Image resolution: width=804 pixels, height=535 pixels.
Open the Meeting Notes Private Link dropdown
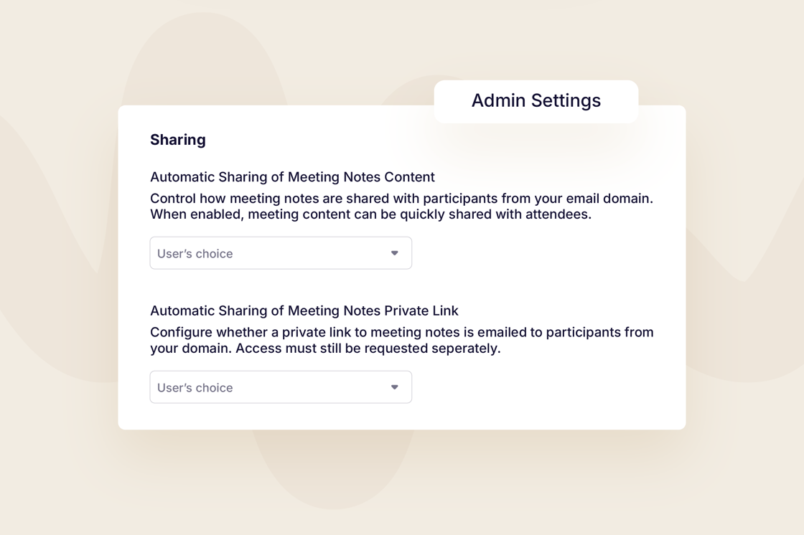(x=281, y=387)
